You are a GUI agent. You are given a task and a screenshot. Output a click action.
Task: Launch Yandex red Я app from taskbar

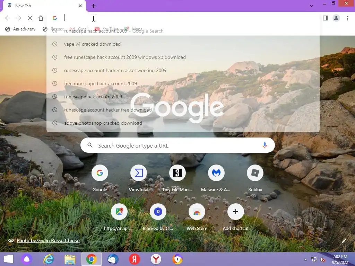coord(135,259)
